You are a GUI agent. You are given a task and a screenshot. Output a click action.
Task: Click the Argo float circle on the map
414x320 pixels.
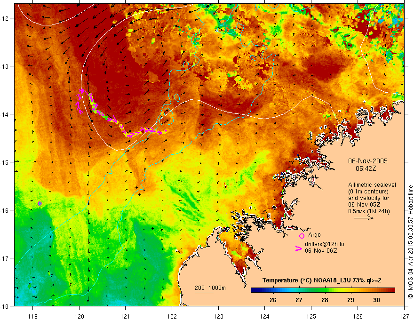[40, 203]
